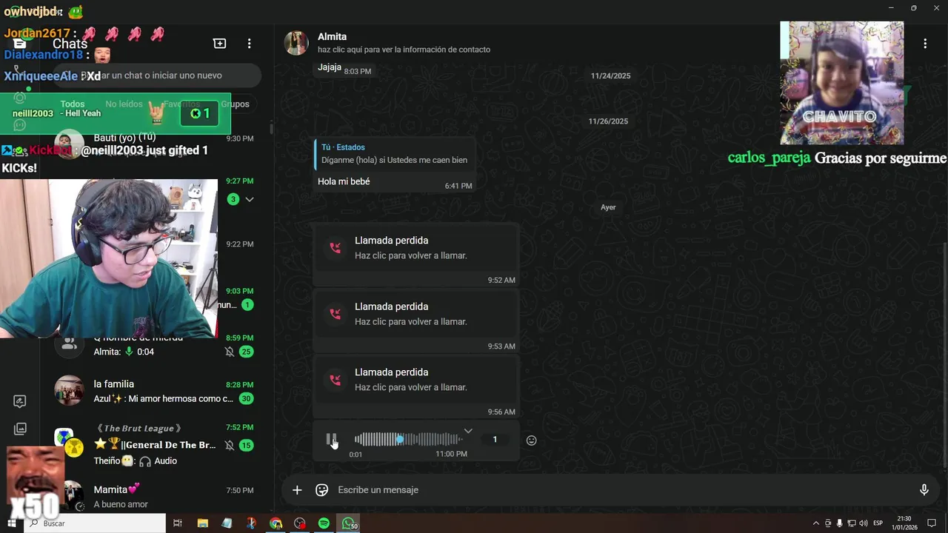
Task: Change the voice message playback speed button
Action: point(495,440)
